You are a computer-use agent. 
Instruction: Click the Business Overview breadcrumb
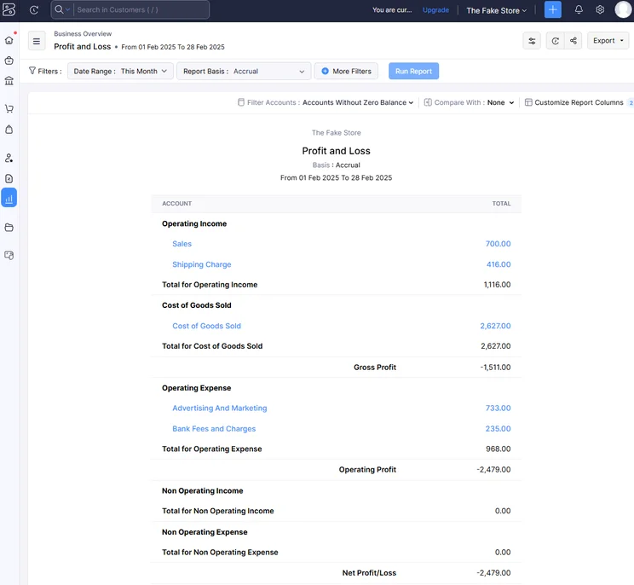[83, 33]
